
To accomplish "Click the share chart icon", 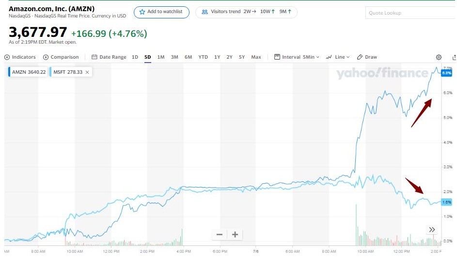I will coord(454,57).
